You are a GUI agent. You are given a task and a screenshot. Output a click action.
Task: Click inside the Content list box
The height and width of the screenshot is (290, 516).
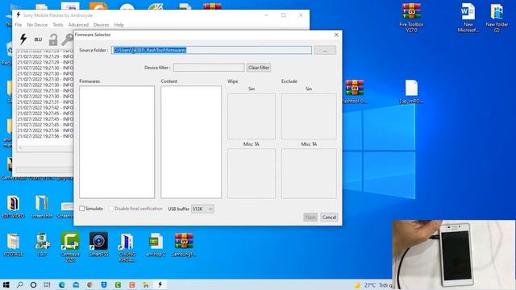191,142
